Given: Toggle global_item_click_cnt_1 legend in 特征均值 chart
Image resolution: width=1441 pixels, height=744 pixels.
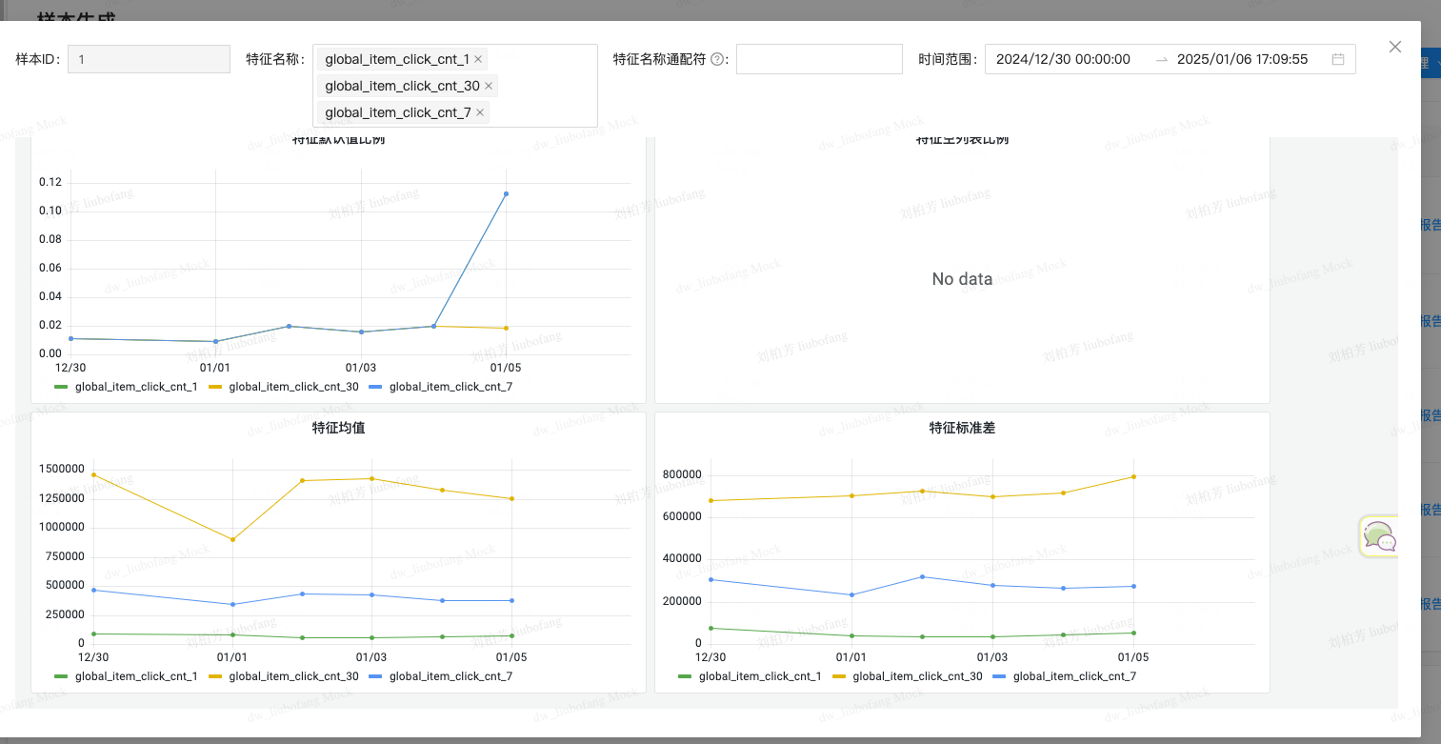Looking at the screenshot, I should 127,676.
